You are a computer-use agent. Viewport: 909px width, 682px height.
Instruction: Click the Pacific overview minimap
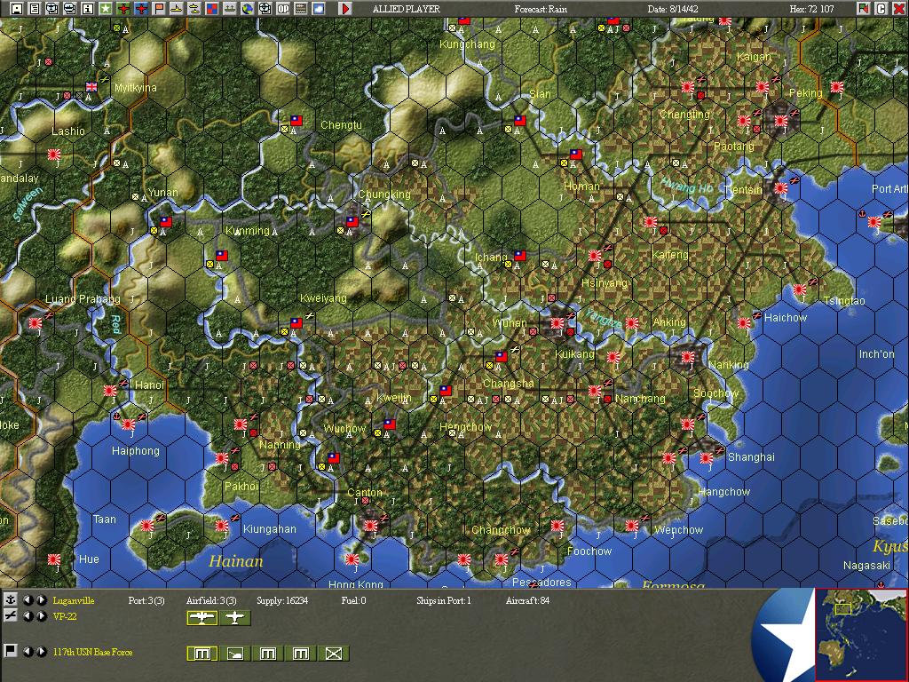coord(861,634)
